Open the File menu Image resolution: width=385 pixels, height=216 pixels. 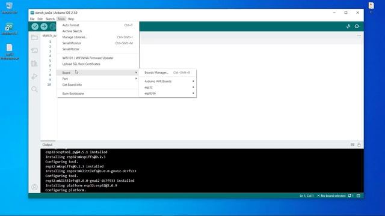click(x=32, y=19)
